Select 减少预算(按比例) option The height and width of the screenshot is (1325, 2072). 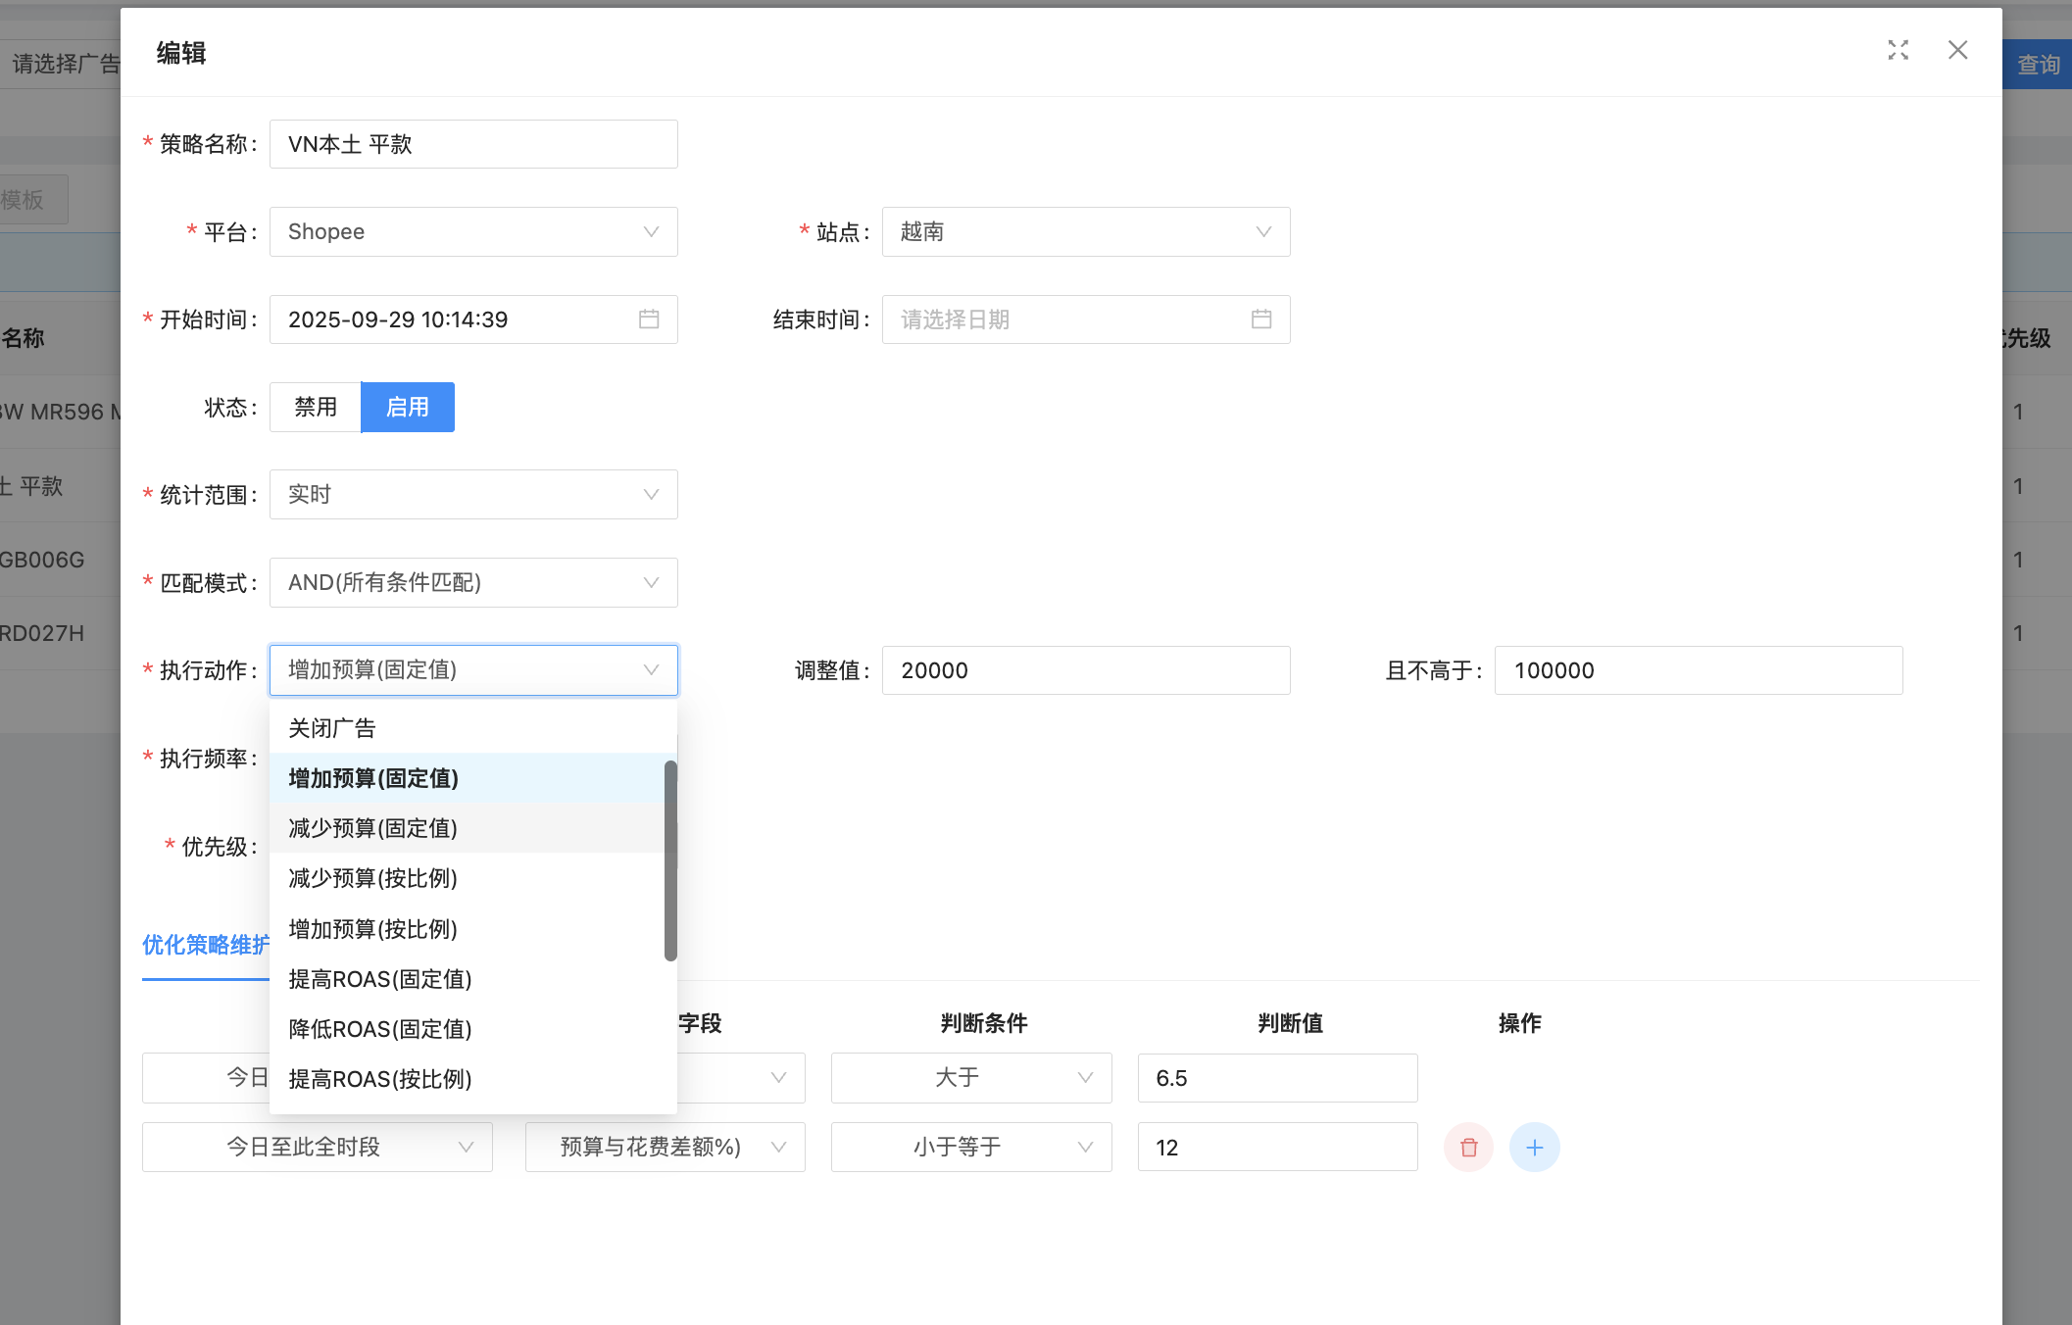click(x=373, y=878)
